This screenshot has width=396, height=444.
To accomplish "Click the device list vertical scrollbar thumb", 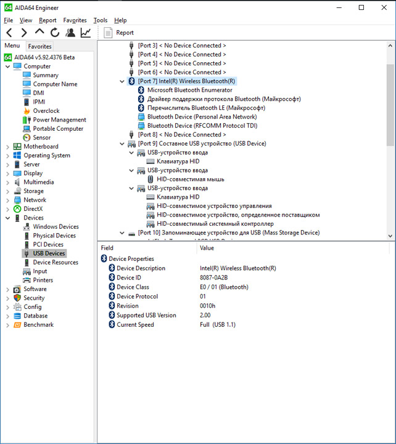I will 390,105.
